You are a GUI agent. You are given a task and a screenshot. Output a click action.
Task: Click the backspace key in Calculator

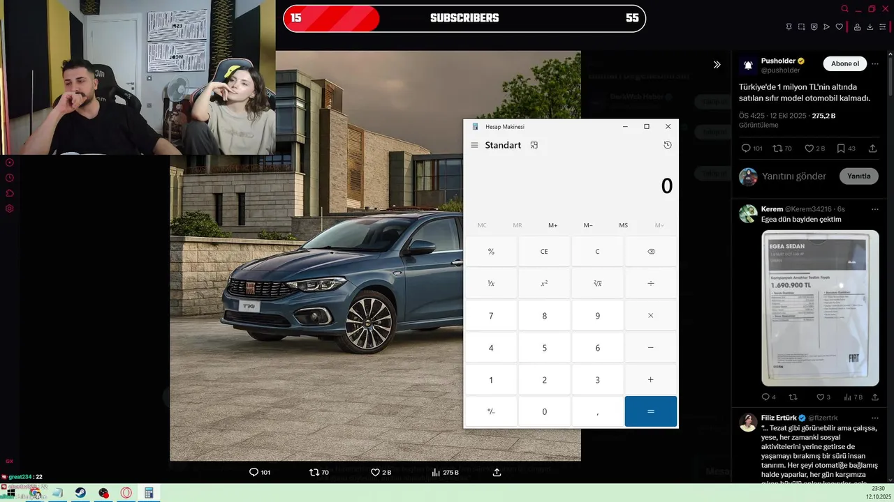pyautogui.click(x=651, y=252)
